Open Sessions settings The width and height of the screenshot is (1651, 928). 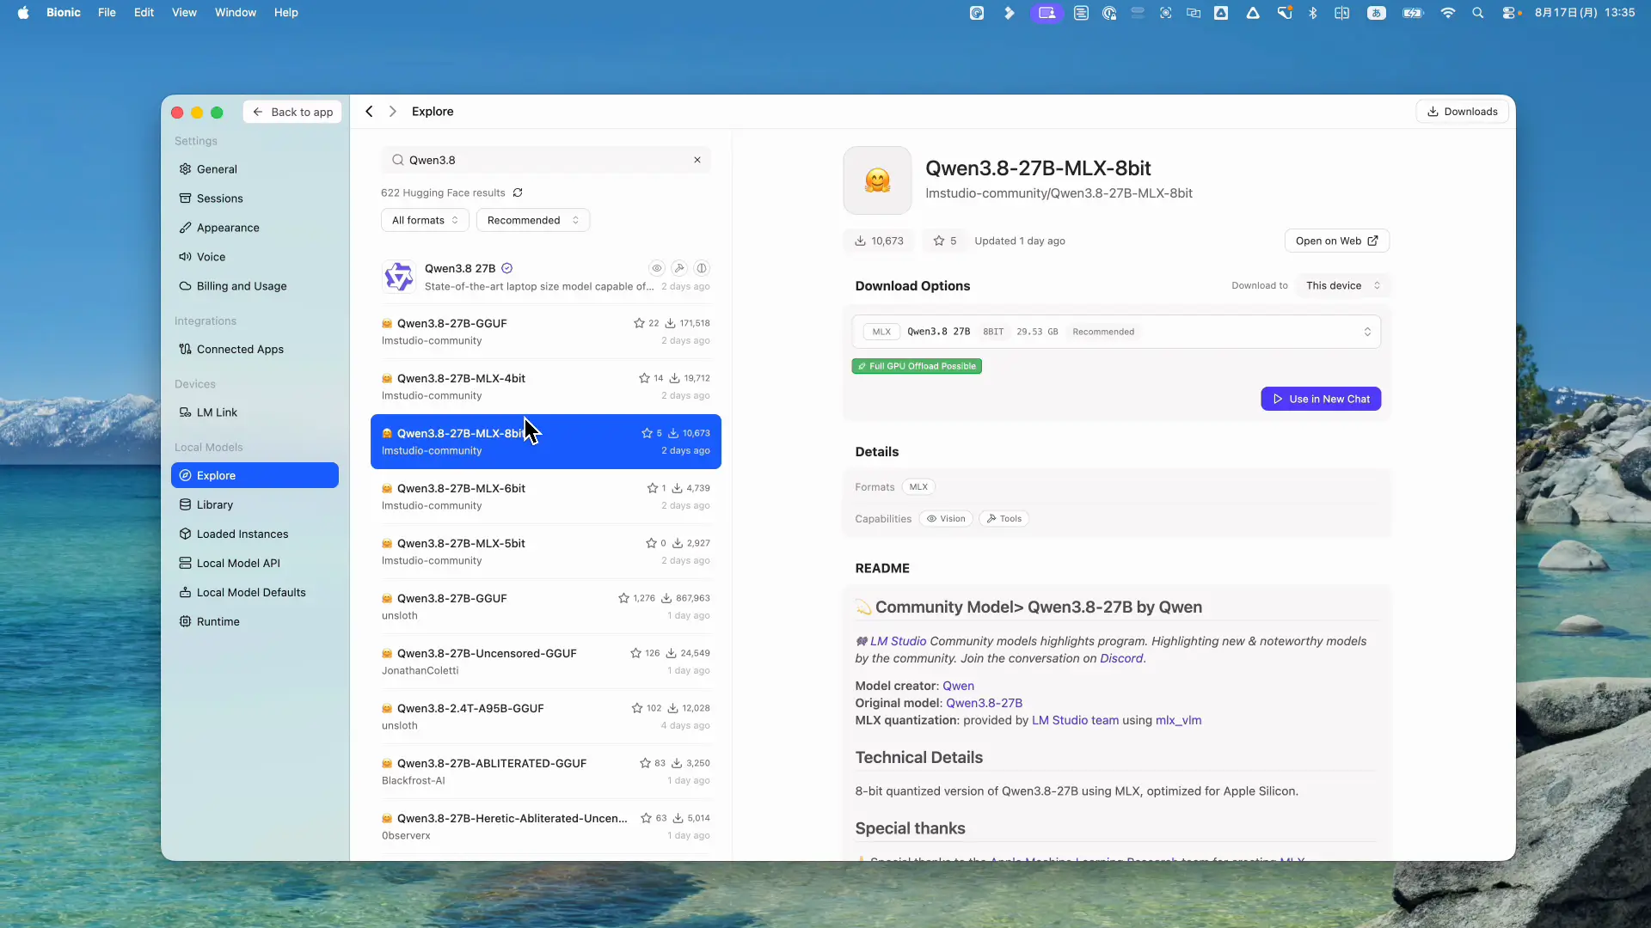click(255, 198)
